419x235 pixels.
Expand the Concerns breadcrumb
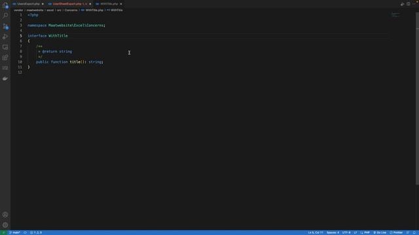click(x=71, y=10)
